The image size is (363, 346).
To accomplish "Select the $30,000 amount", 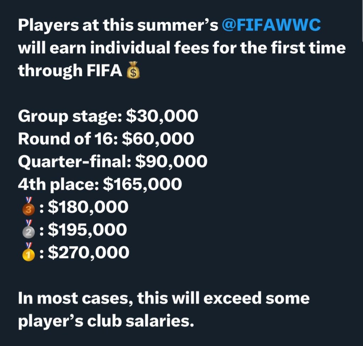I will coord(162,117).
